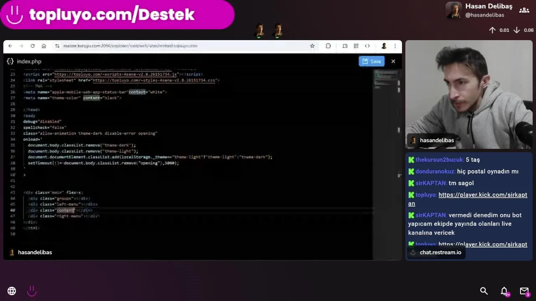Open the search magnifier icon
This screenshot has height=301, width=536.
pos(484,291)
